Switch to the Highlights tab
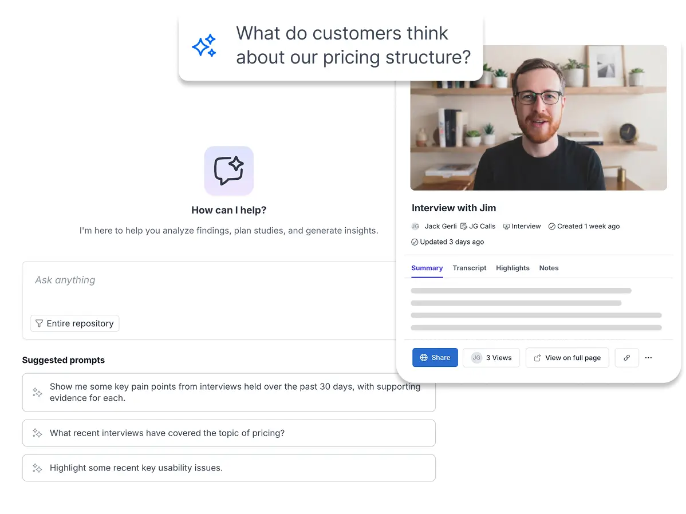Screen dimensions: 686x514 point(512,268)
